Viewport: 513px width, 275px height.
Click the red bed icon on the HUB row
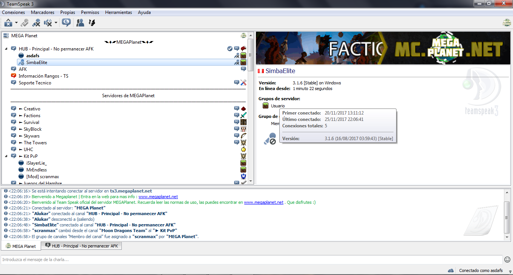pyautogui.click(x=243, y=49)
